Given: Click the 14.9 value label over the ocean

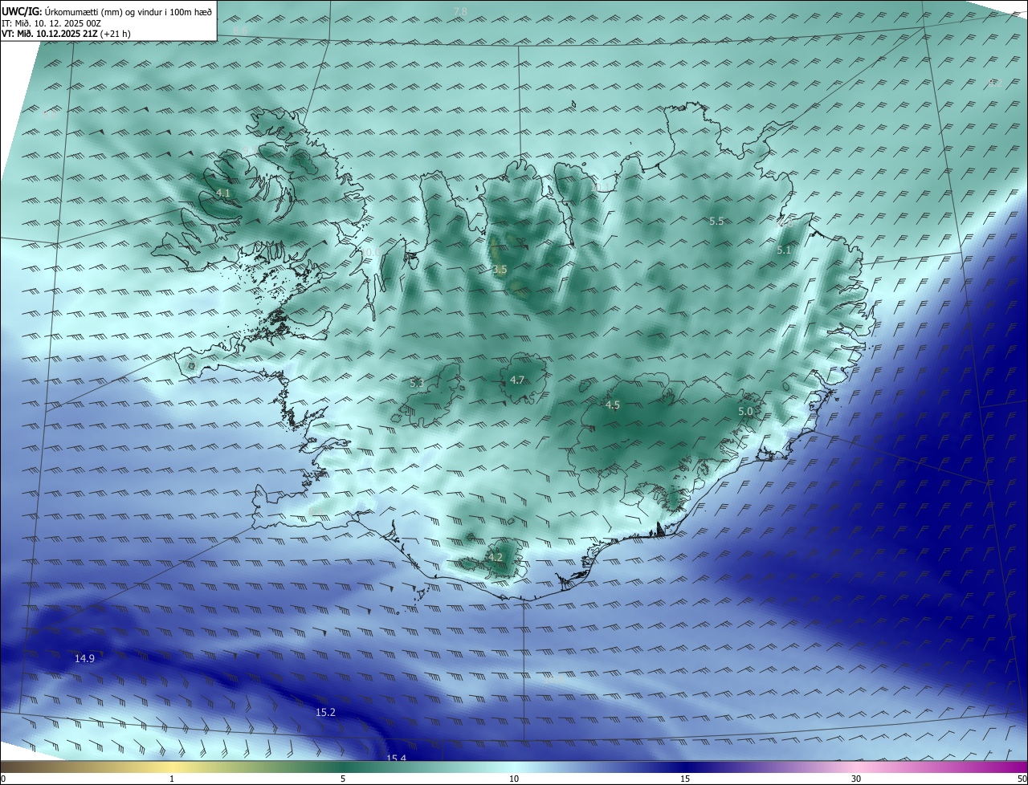Looking at the screenshot, I should (x=84, y=658).
